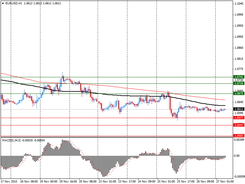The image size is (245, 184).
Task: Click the 25 Nov 17:00 time label
Action: click(x=186, y=182)
